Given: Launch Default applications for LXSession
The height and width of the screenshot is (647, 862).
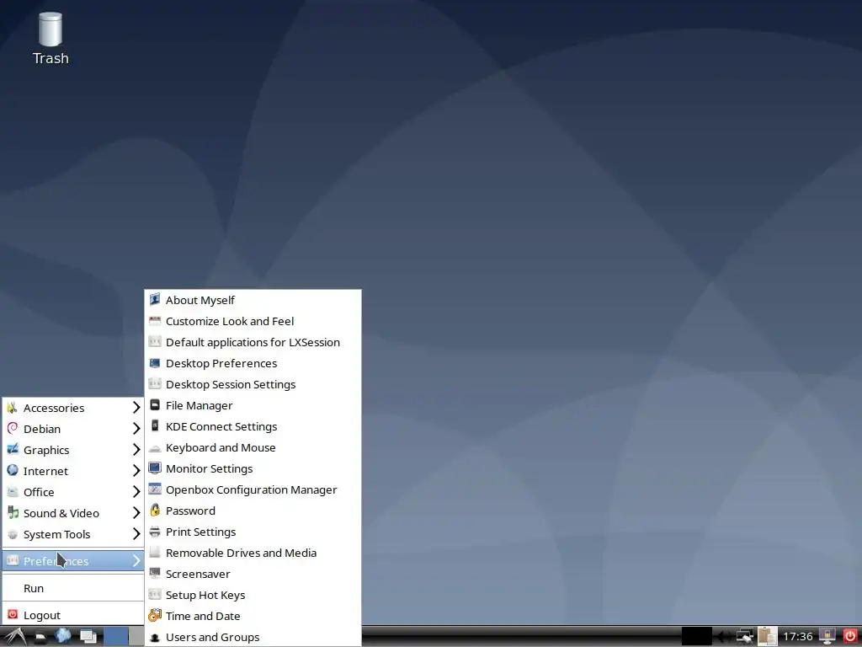Looking at the screenshot, I should click(253, 342).
